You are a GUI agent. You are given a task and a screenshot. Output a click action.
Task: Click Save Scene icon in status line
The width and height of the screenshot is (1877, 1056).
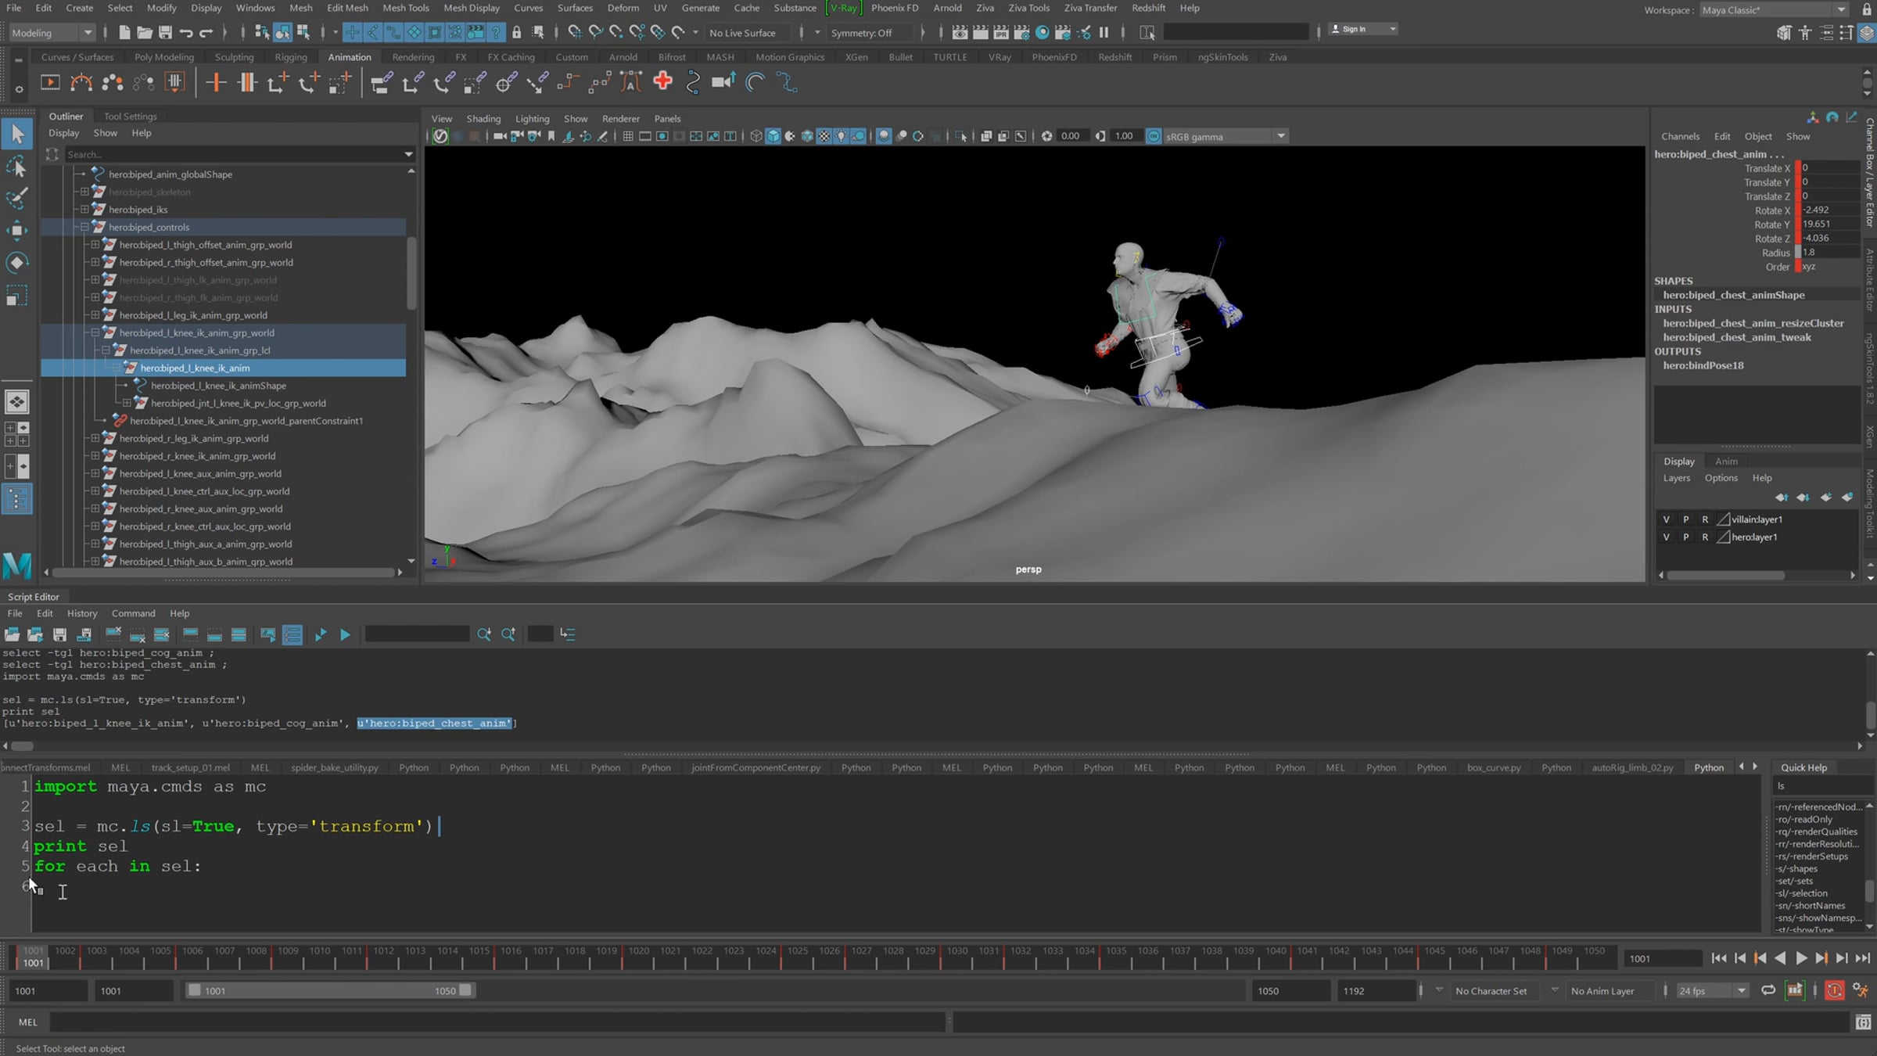pos(165,32)
